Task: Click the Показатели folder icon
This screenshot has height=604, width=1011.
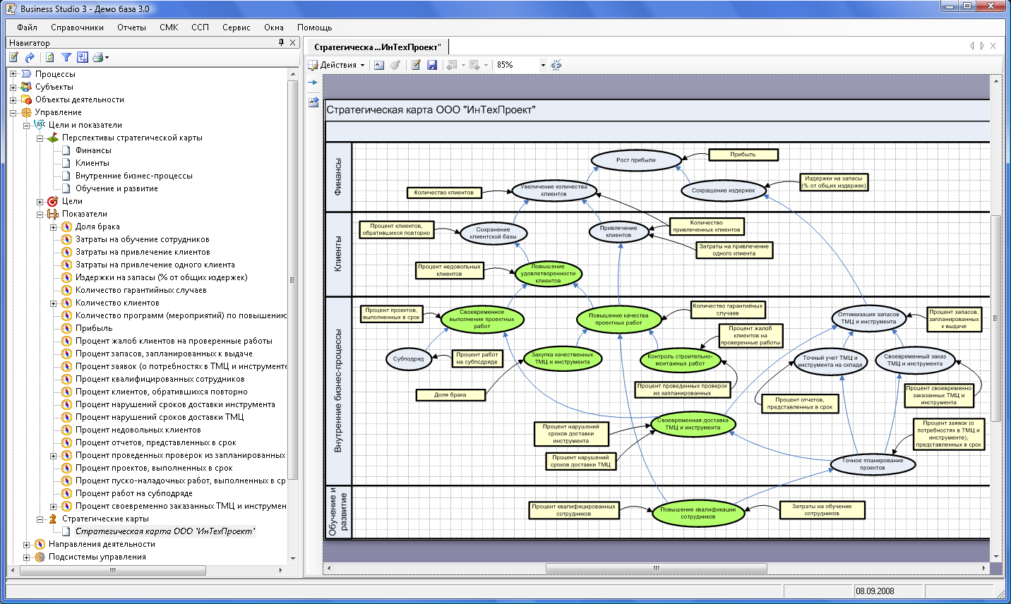Action: pyautogui.click(x=52, y=214)
